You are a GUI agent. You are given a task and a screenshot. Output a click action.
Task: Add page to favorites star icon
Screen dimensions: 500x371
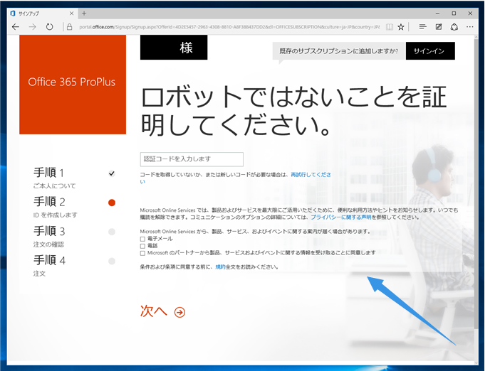(401, 27)
